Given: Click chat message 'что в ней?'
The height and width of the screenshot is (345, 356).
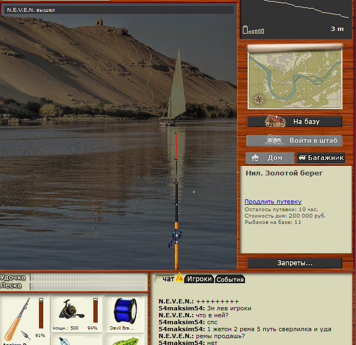Looking at the screenshot, I should [212, 315].
